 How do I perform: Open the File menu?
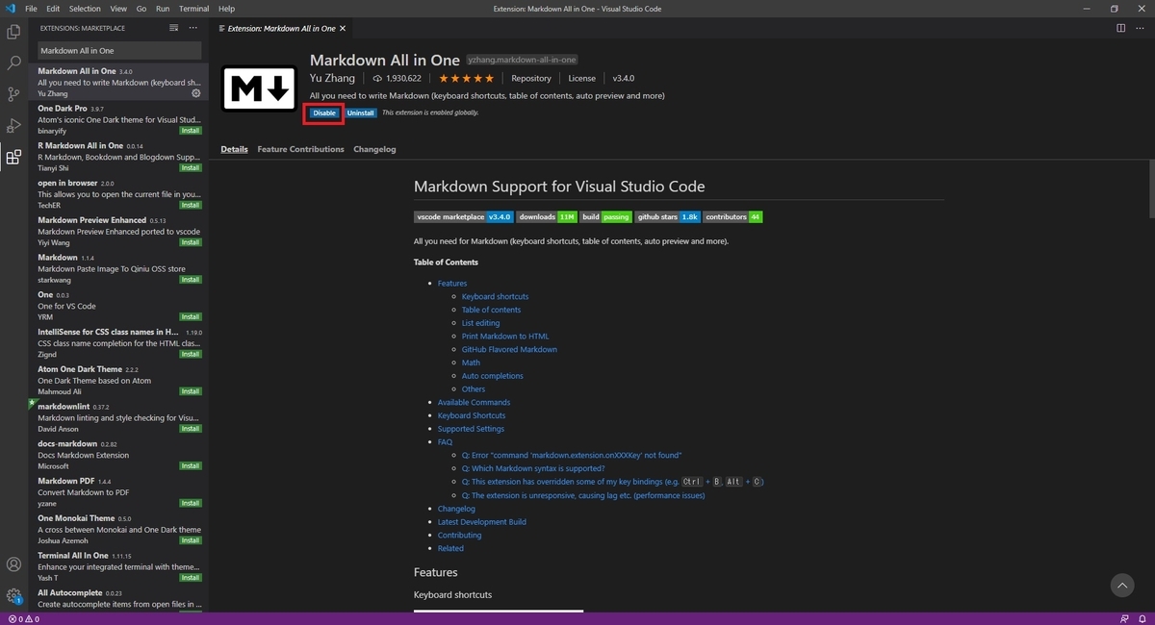click(x=31, y=8)
